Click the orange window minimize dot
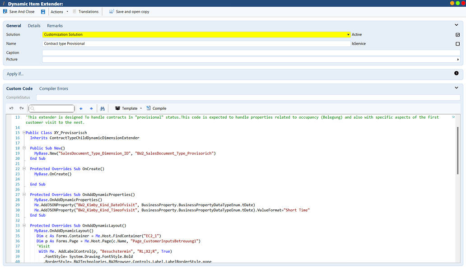 coord(452,3)
